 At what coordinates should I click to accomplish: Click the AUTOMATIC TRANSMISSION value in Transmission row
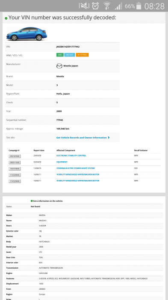pyautogui.click(x=51, y=268)
